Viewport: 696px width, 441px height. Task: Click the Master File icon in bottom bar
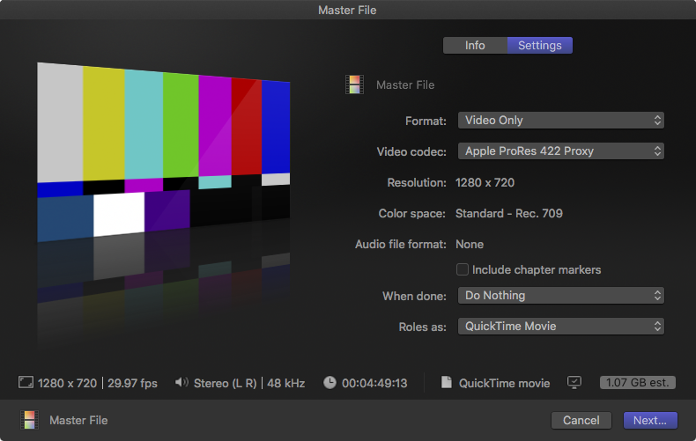29,420
